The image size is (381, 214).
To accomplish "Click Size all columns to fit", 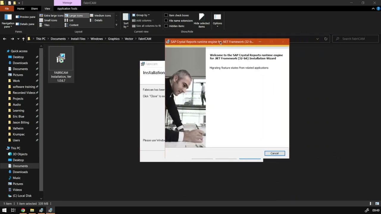I will pos(146,26).
